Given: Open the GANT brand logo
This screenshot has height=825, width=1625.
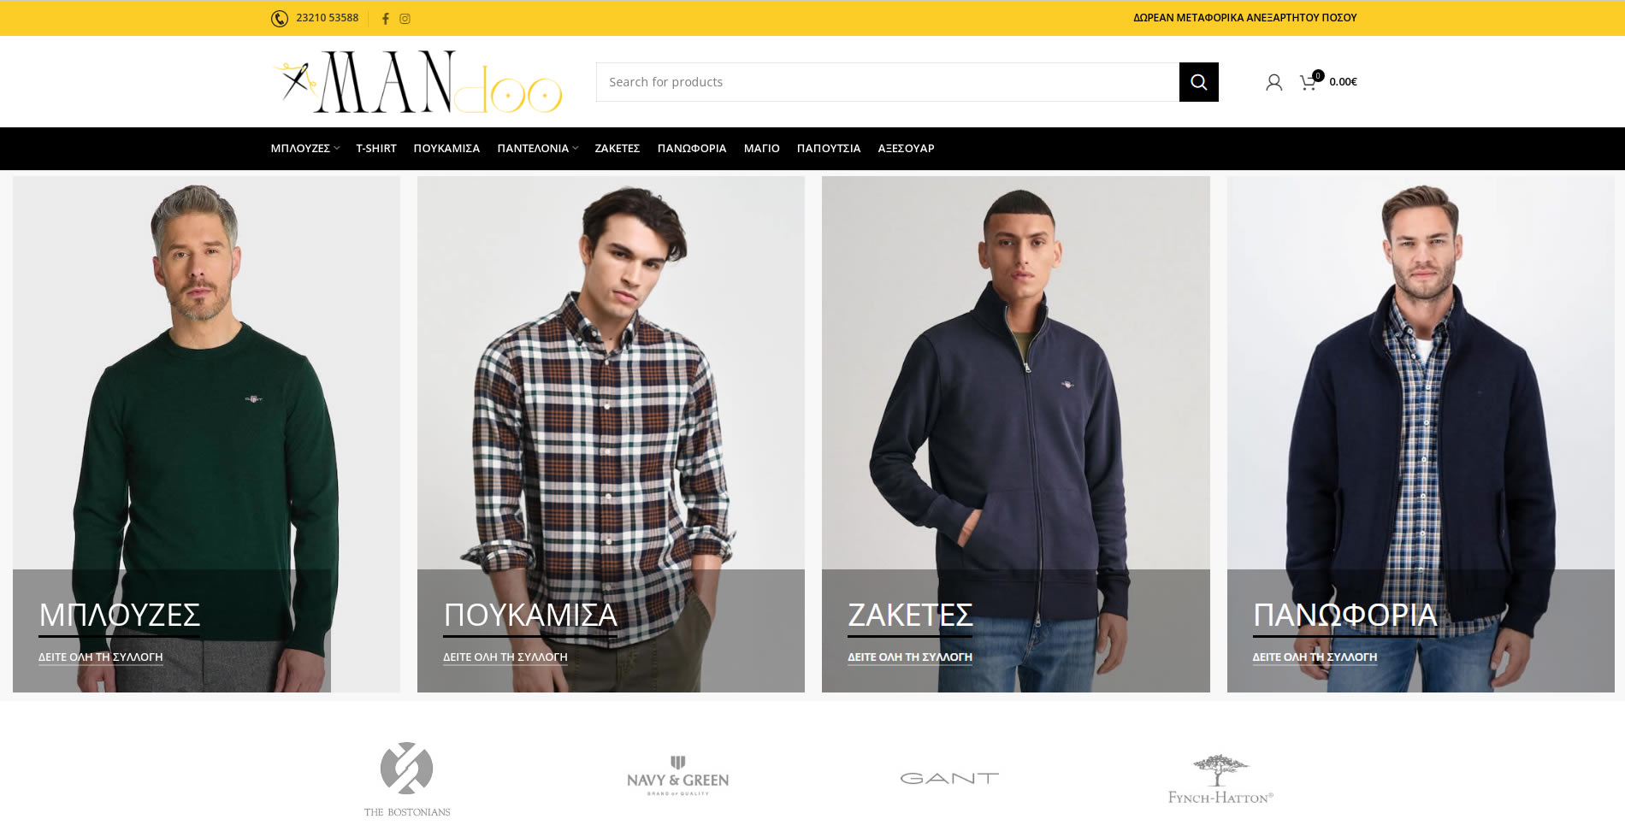Looking at the screenshot, I should 949,778.
